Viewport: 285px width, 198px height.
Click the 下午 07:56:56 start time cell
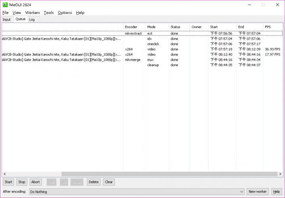(x=221, y=33)
